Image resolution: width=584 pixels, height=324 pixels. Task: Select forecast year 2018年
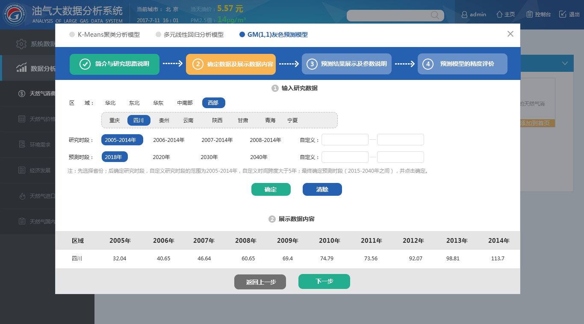pyautogui.click(x=115, y=157)
